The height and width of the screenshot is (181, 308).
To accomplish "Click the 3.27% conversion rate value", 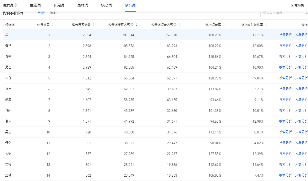I will [x=259, y=89].
